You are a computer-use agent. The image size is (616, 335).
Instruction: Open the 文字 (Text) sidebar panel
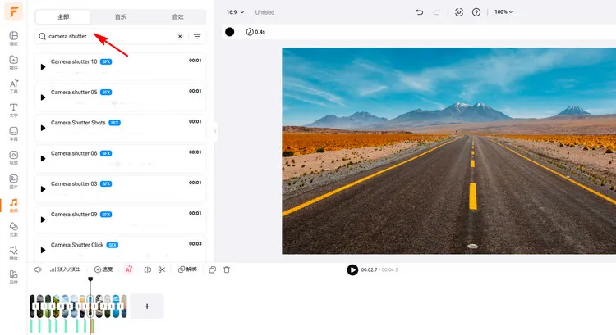13,109
